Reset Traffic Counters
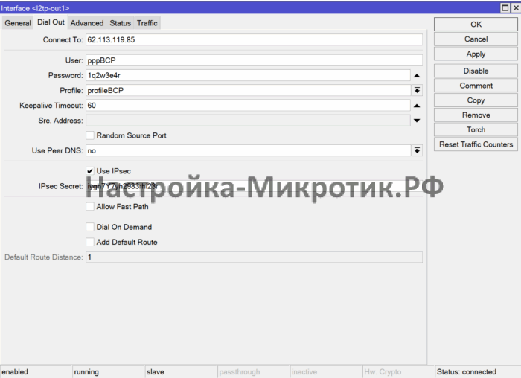The image size is (521, 378). tap(476, 144)
